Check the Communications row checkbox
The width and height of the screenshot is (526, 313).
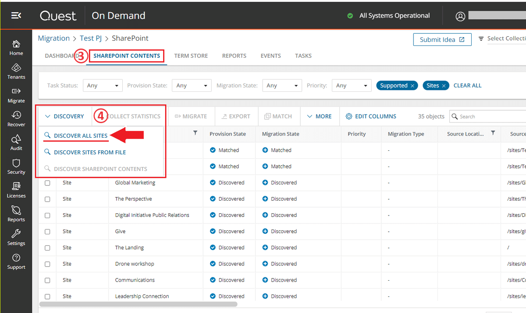click(x=47, y=280)
